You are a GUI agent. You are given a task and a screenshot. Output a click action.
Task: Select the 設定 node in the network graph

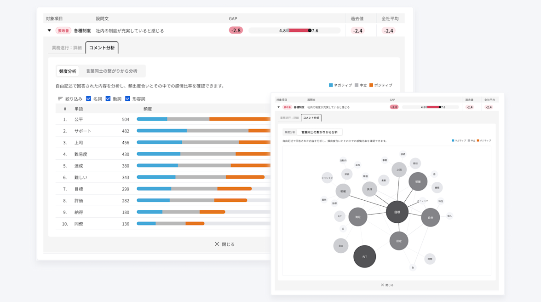[399, 240]
